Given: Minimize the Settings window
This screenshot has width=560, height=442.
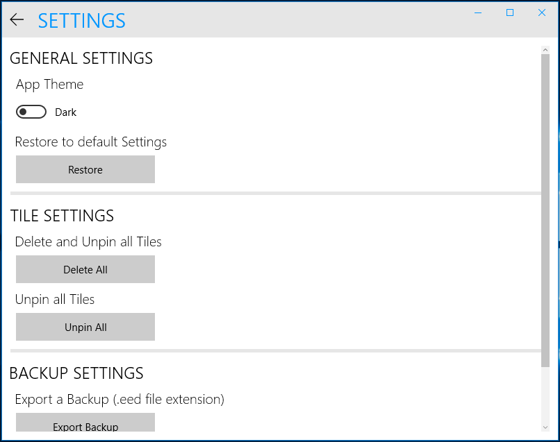Looking at the screenshot, I should tap(478, 13).
